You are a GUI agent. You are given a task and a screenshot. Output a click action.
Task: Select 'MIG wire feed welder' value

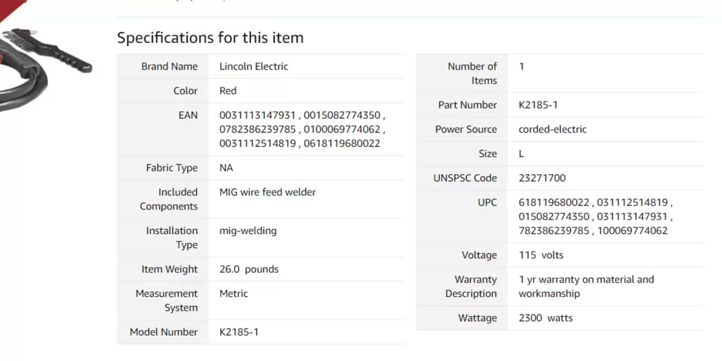[x=267, y=192]
